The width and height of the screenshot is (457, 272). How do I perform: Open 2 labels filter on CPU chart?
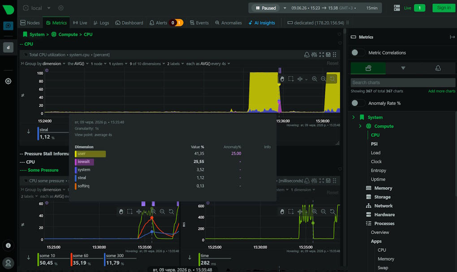[x=176, y=64]
